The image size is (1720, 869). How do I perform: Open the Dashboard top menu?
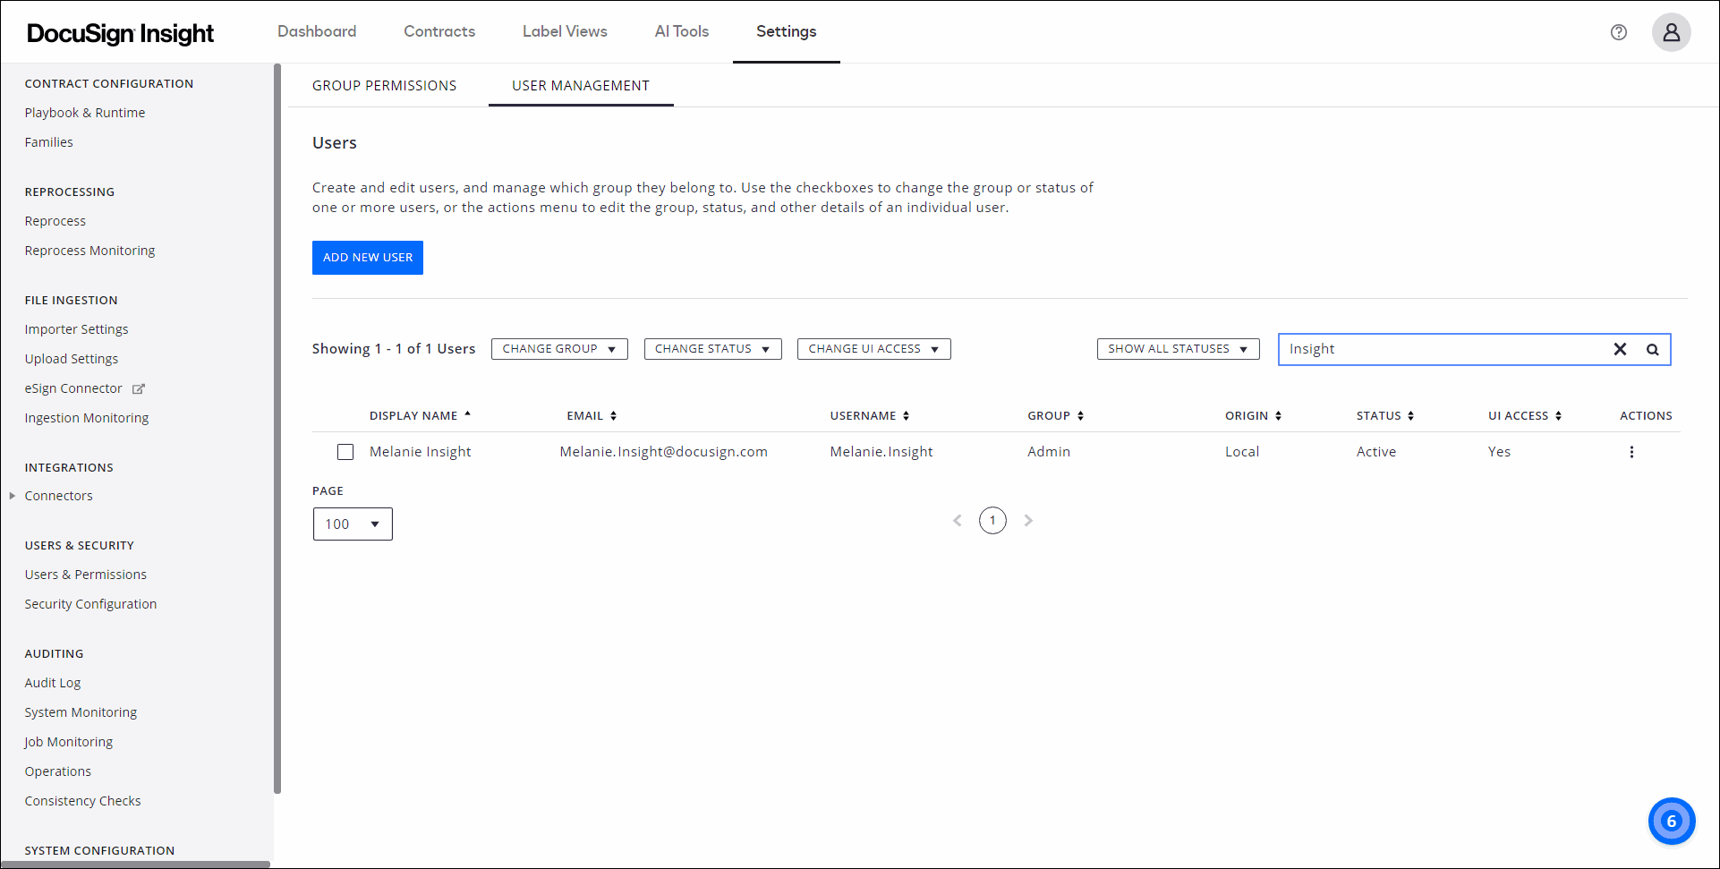tap(317, 31)
